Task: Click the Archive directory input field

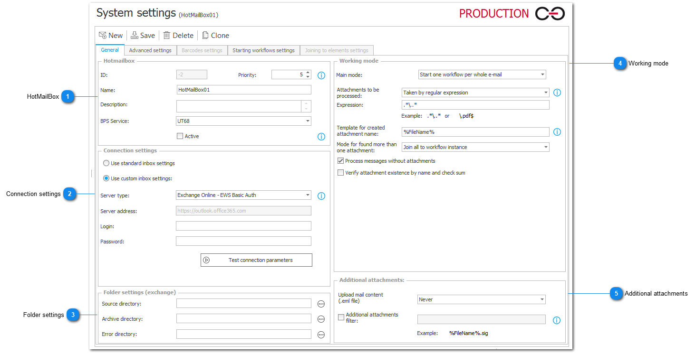Action: tap(243, 318)
